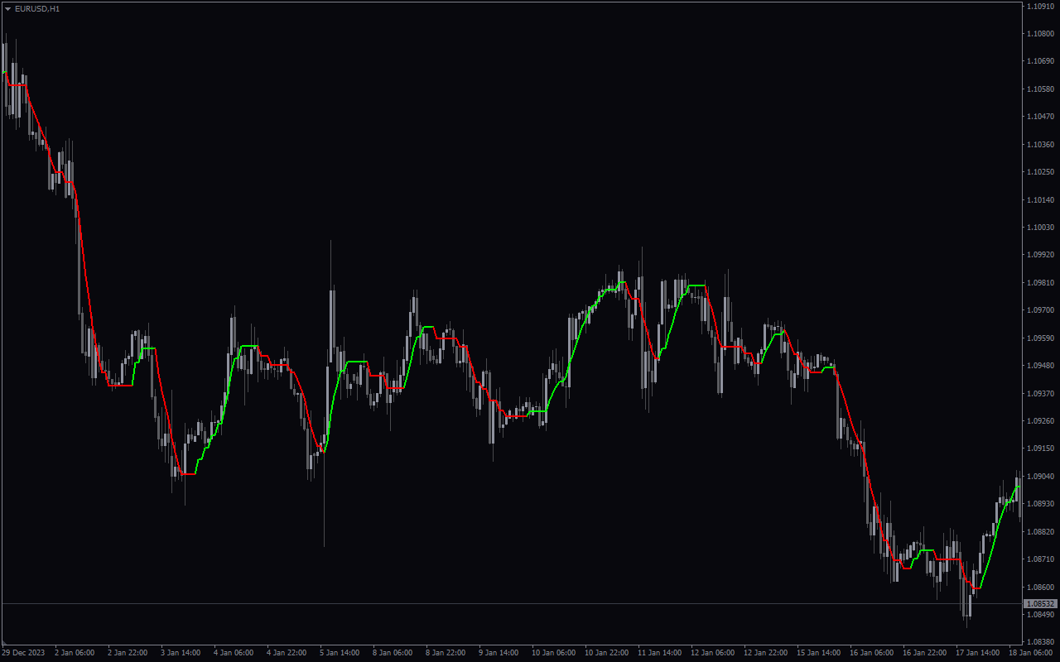The image size is (1060, 662).
Task: Click the 12 Jan 22:00 time label
Action: 765,653
